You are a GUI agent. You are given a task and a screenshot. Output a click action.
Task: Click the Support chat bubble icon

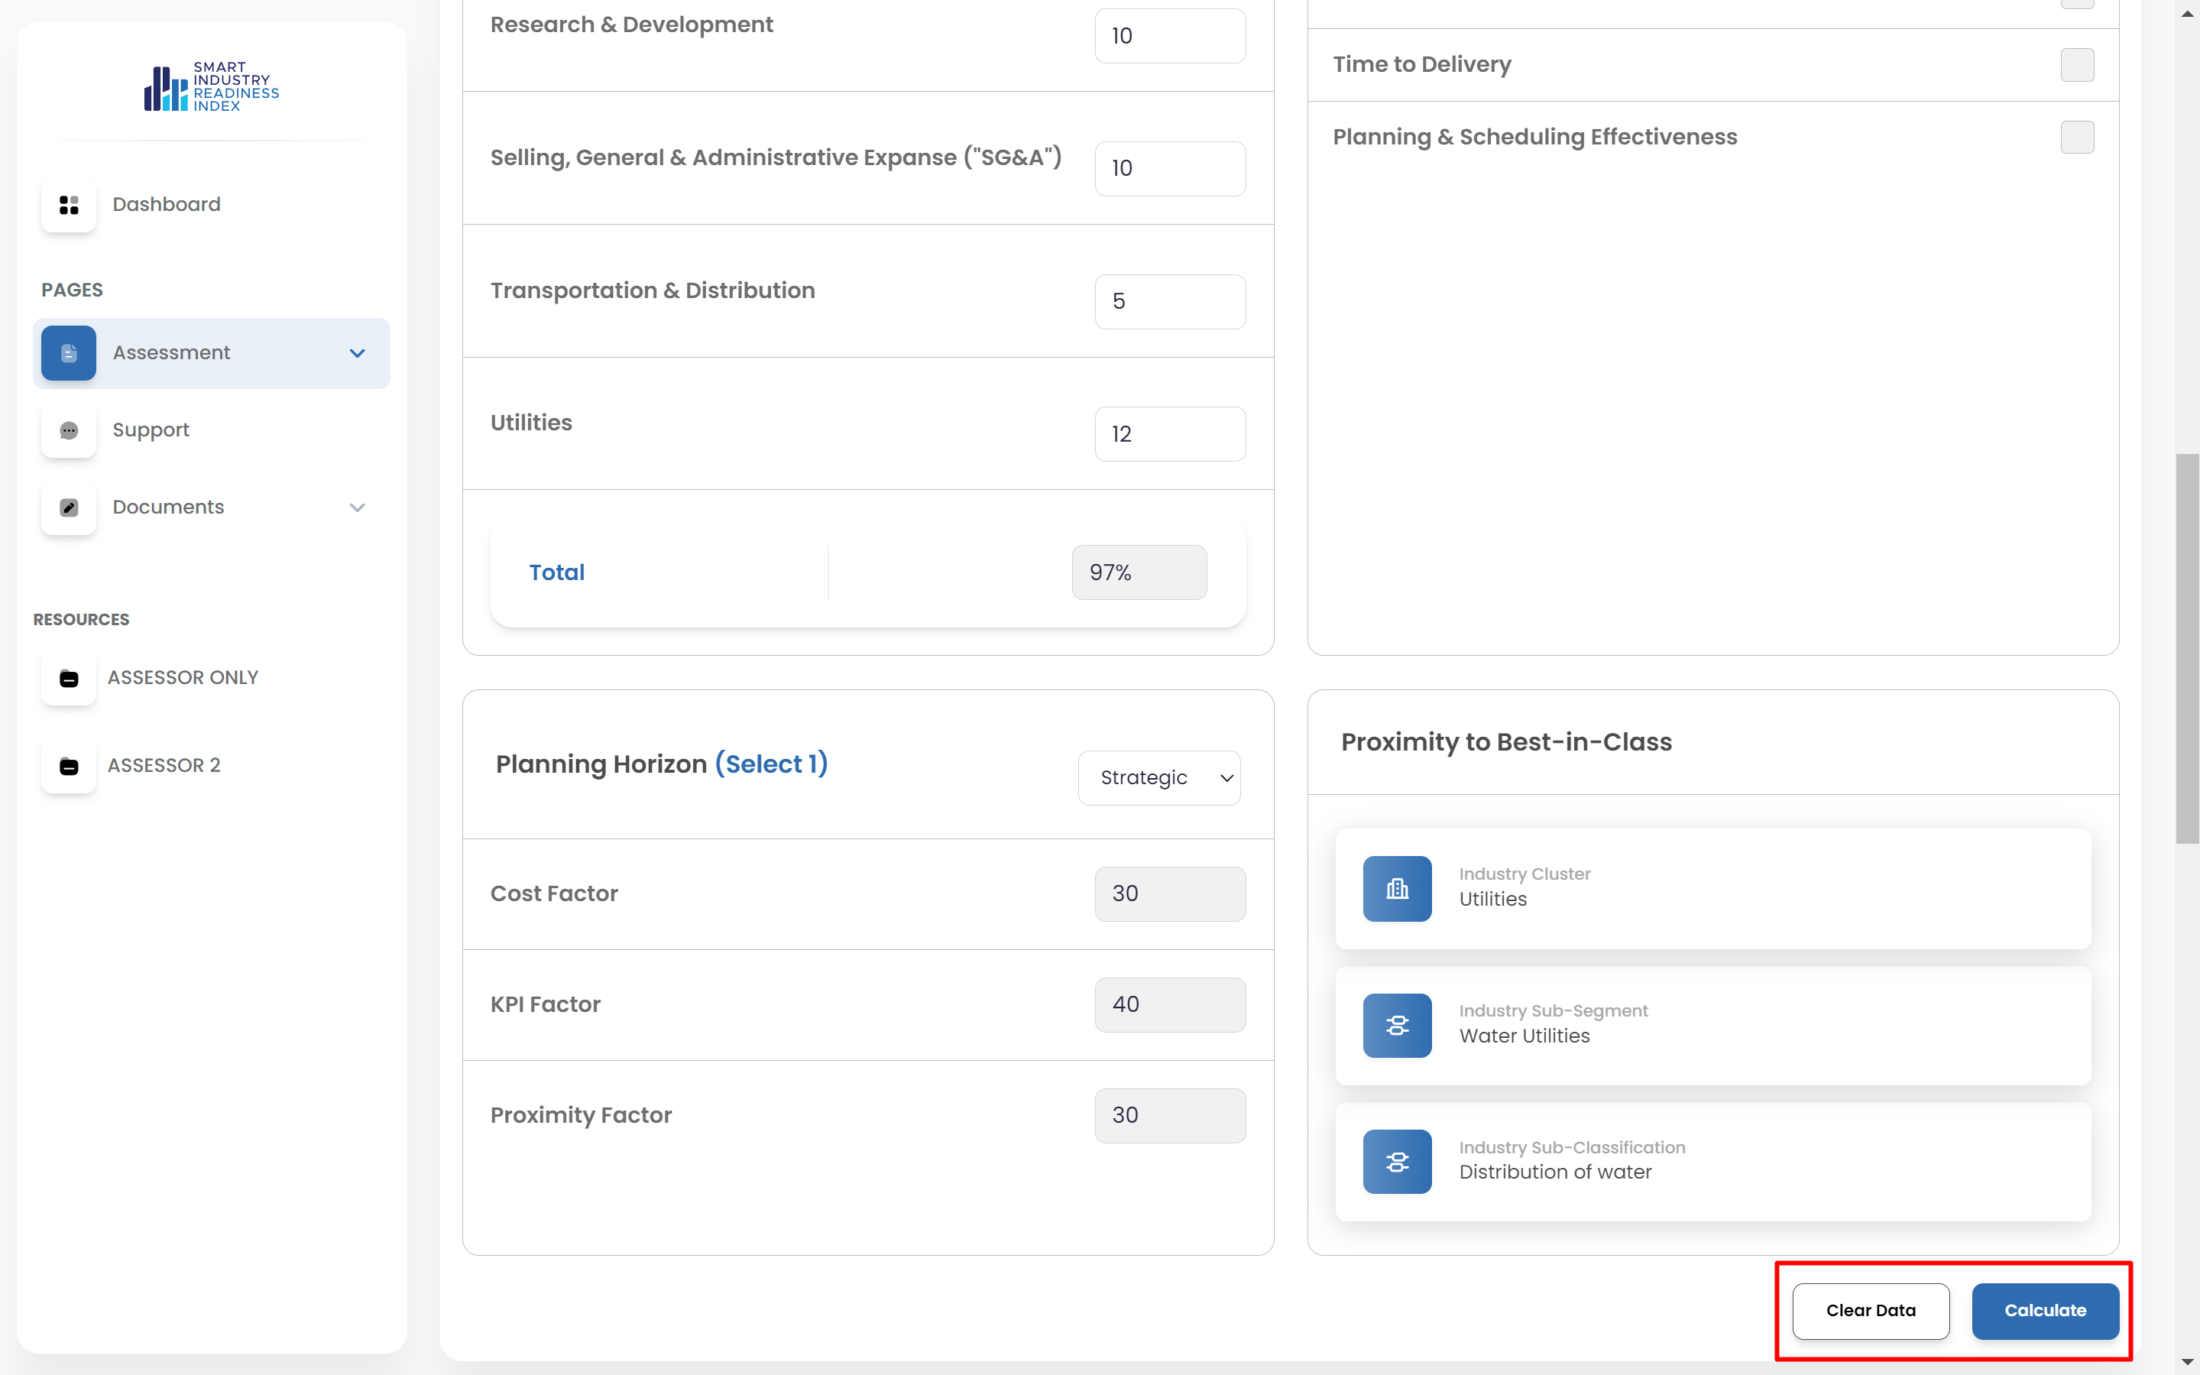pyautogui.click(x=68, y=430)
